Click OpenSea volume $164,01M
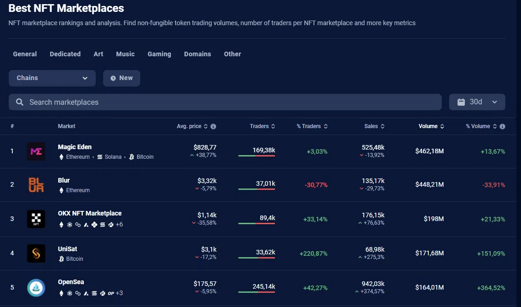The height and width of the screenshot is (307, 521). pyautogui.click(x=429, y=288)
